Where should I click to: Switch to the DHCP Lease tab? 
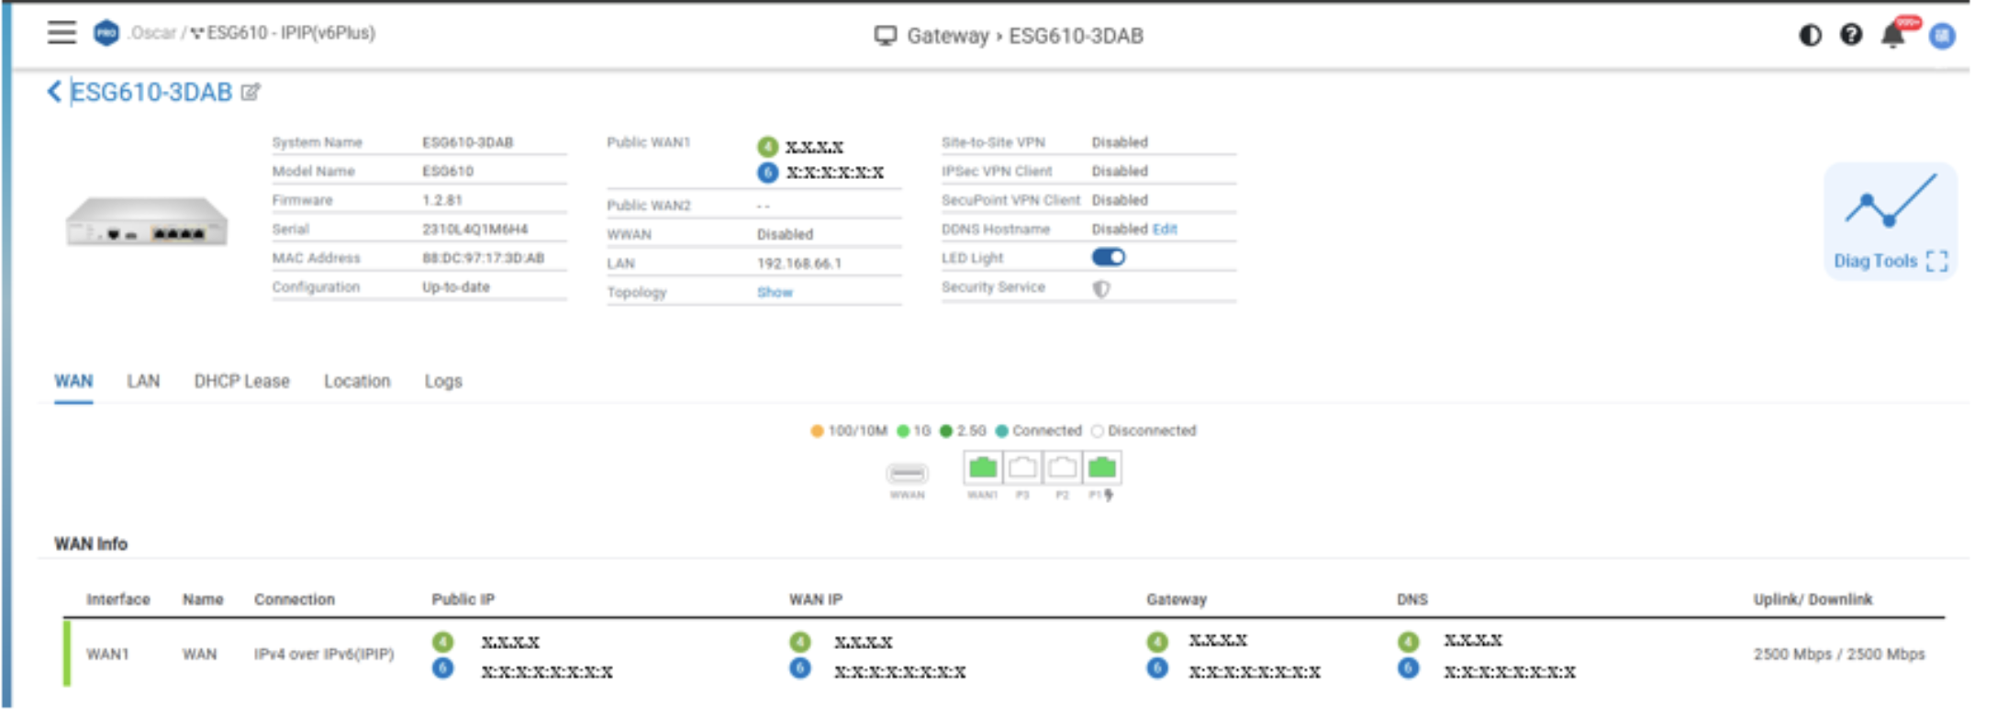click(x=241, y=381)
